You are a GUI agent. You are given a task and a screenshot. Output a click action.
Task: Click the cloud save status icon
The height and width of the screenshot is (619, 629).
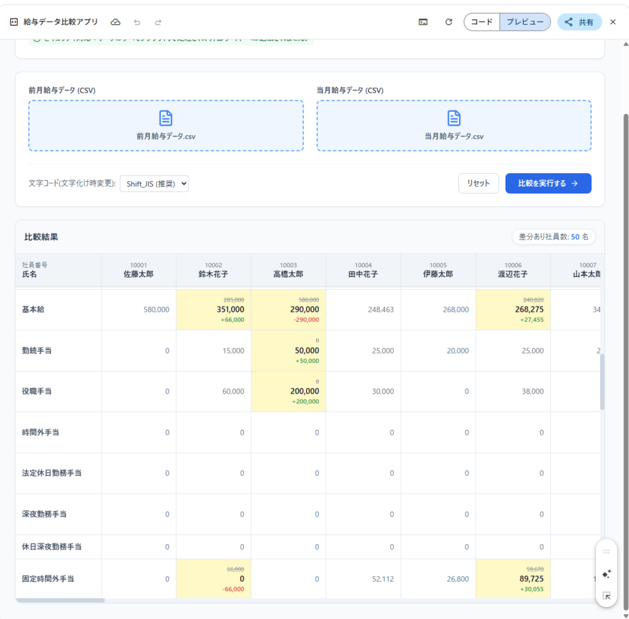[x=115, y=22]
